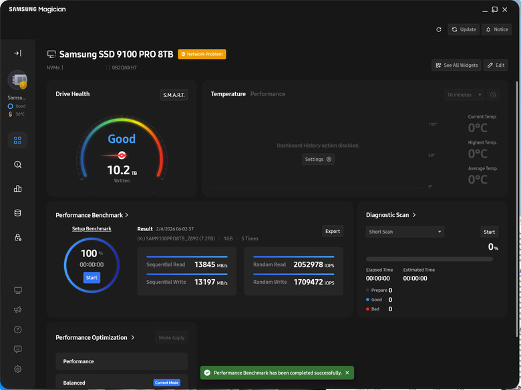The height and width of the screenshot is (390, 521).
Task: Click the monitor icon beside drive title
Action: 51,54
